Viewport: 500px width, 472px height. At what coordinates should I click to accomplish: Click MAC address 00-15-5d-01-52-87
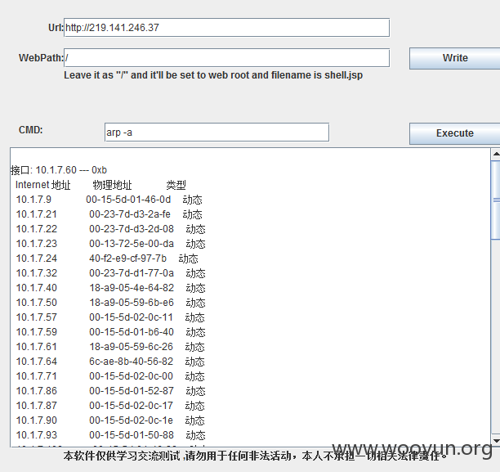132,390
